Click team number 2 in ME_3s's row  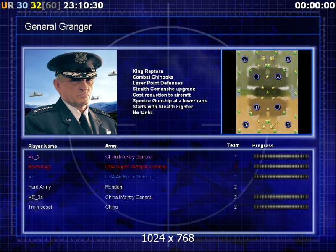(x=236, y=197)
